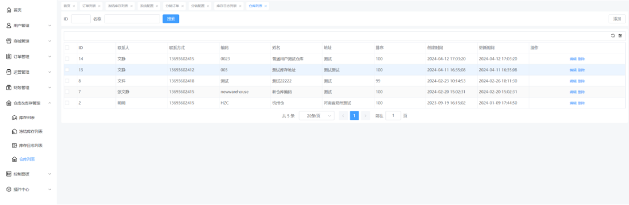Close the 分销配置 tab
Screen dimensions: 629x205
[x=208, y=6]
